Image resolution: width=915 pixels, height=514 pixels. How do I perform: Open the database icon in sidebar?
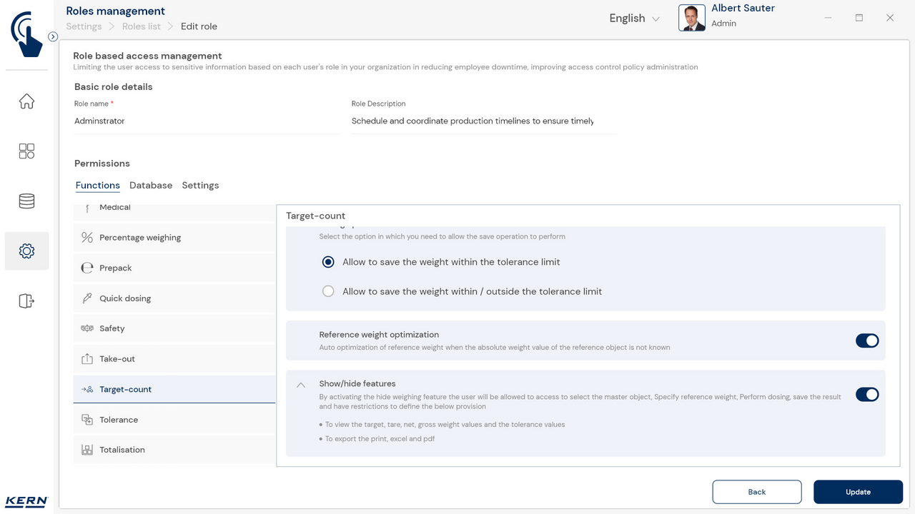(x=26, y=201)
